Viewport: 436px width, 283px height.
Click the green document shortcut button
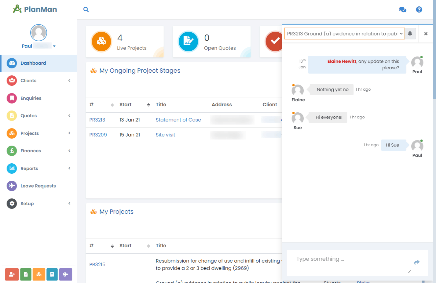click(26, 274)
